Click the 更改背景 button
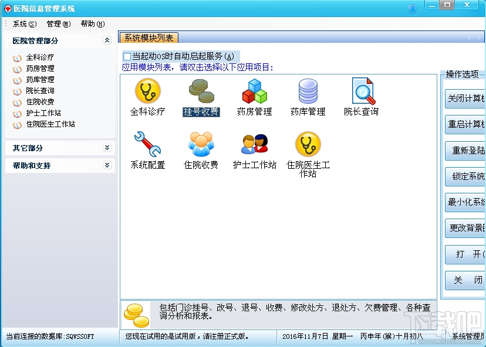The image size is (486, 347). (x=465, y=228)
